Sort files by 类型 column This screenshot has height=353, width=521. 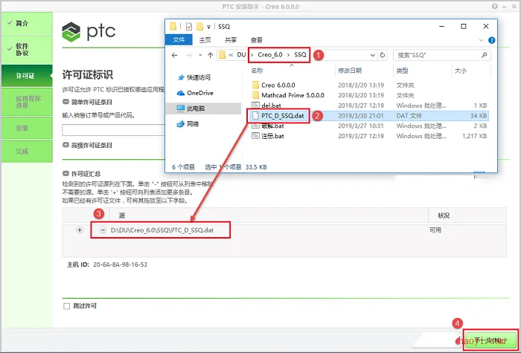pos(403,71)
